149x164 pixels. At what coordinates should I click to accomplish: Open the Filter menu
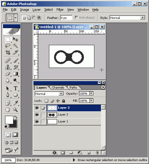(x=60, y=10)
